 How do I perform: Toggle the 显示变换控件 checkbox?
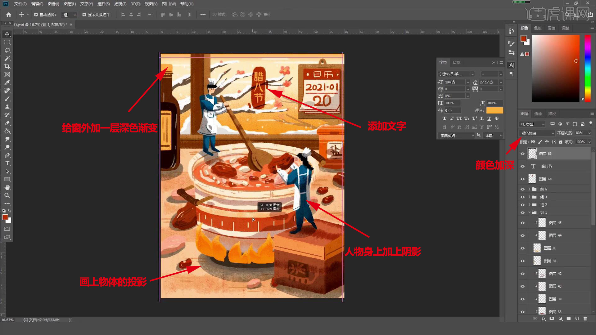click(x=84, y=14)
